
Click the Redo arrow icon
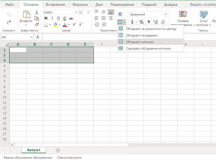coord(9,22)
